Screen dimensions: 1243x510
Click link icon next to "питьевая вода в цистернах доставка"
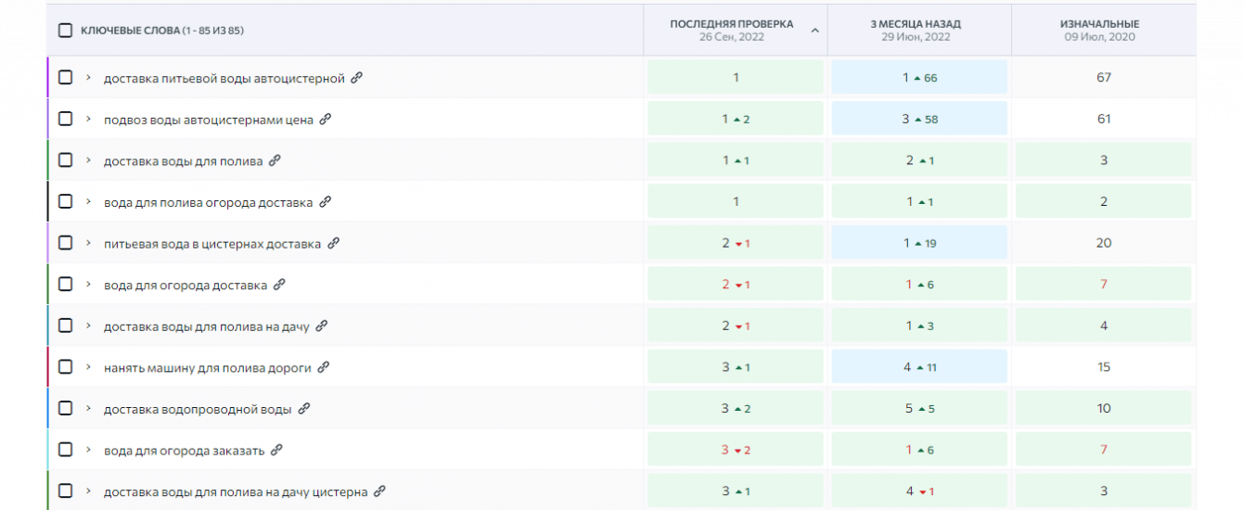click(333, 244)
